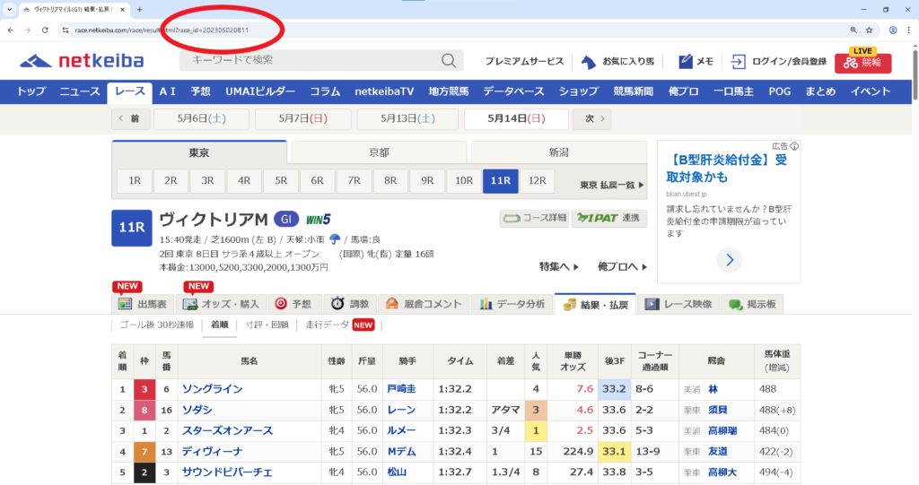Open the 出馬表 tab
The image size is (919, 485).
click(144, 304)
